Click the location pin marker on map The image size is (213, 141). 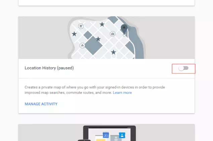point(124,29)
